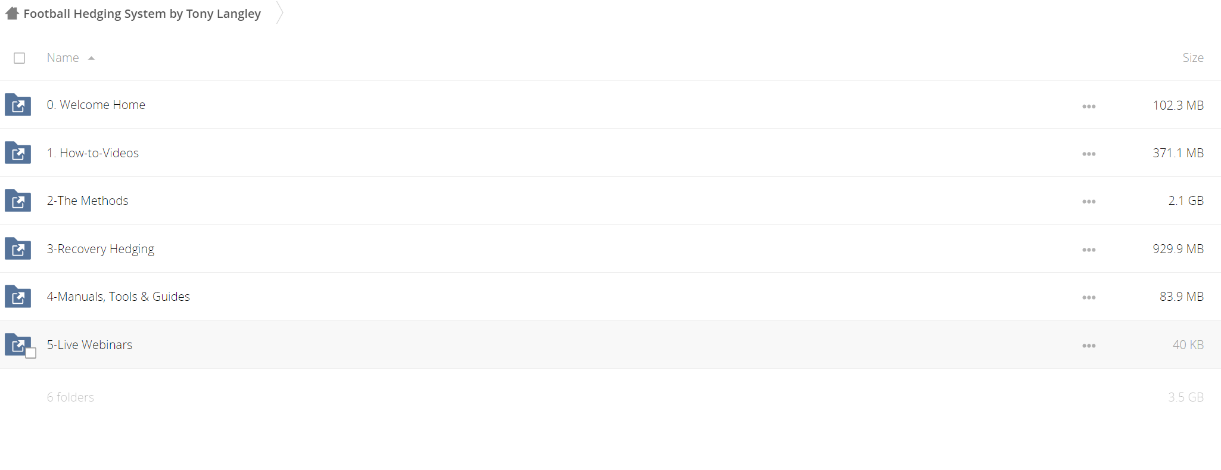
Task: Click folder icon of 3-Recovery Hedging
Action: click(18, 248)
